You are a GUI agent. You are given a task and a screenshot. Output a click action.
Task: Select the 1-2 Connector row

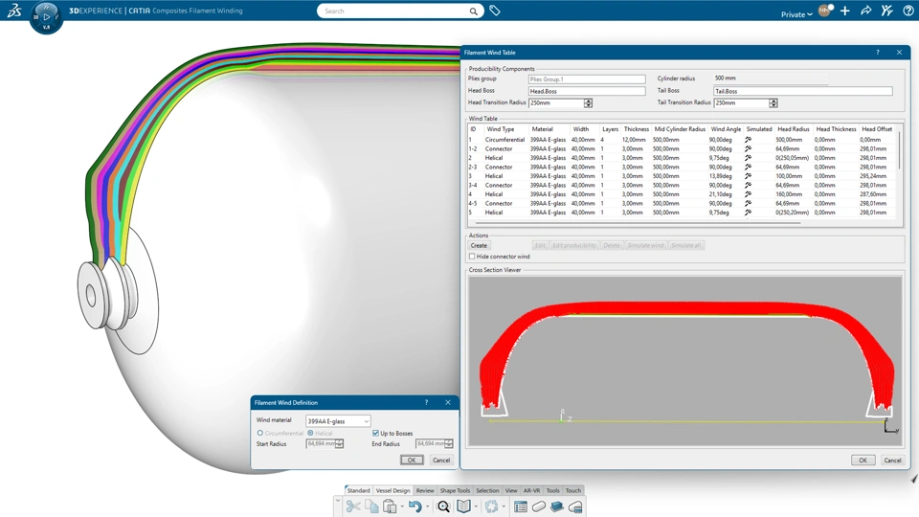point(681,149)
